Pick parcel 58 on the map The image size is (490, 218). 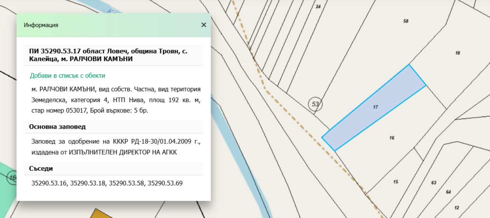coord(406,21)
